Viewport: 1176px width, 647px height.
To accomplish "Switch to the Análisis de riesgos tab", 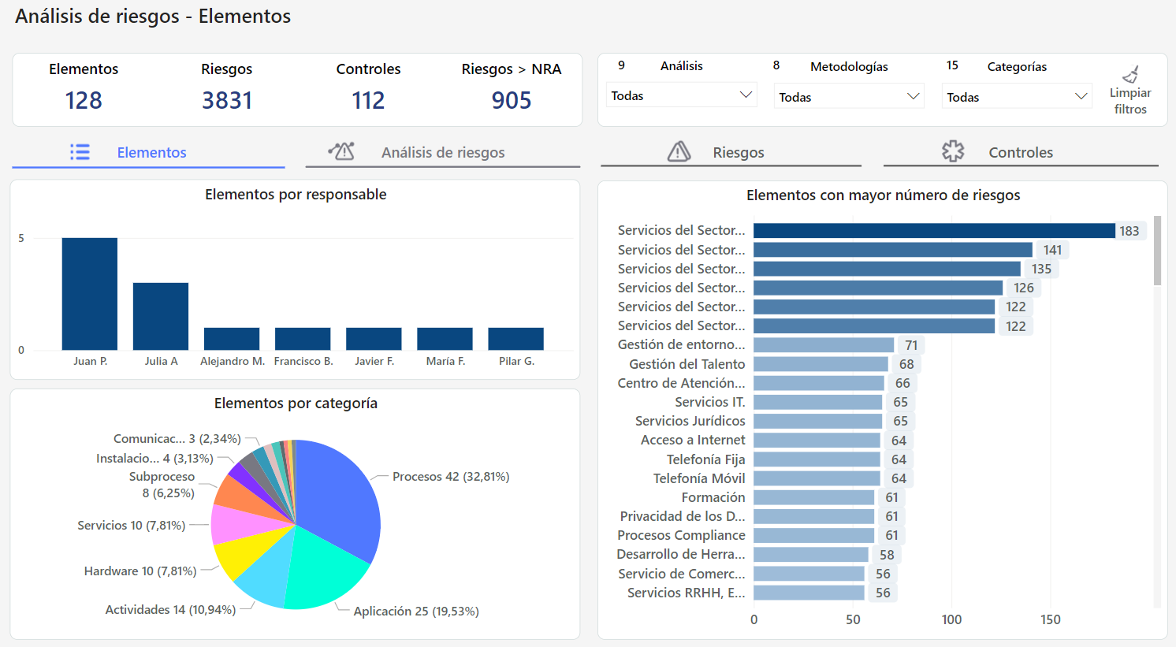I will point(442,152).
